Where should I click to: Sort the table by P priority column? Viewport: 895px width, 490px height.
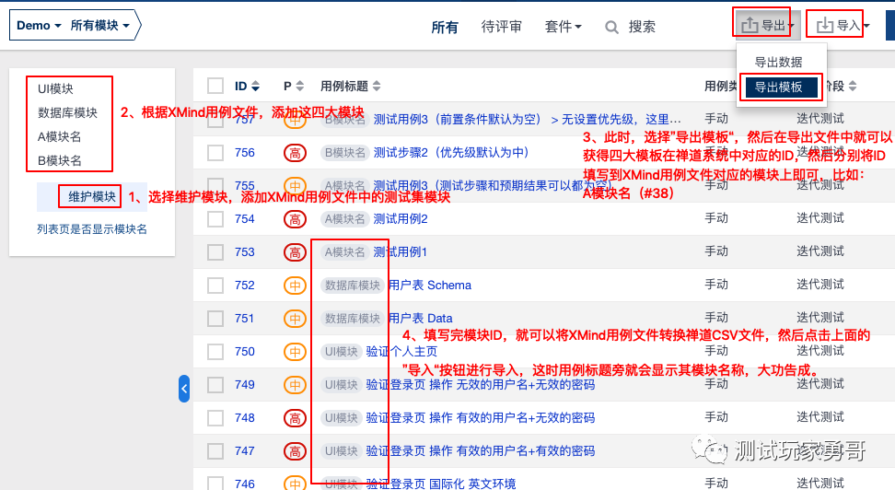click(x=294, y=87)
